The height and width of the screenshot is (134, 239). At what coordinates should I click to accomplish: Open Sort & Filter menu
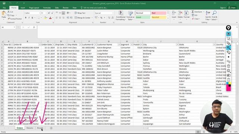click(208, 16)
